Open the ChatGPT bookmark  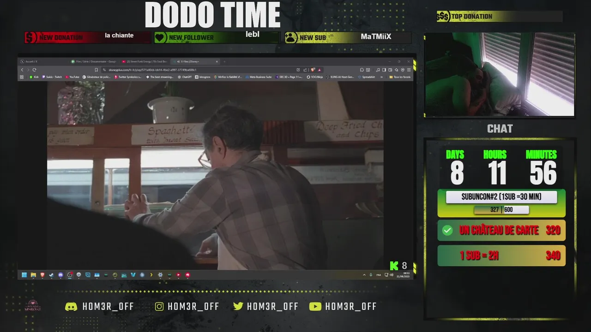[185, 77]
